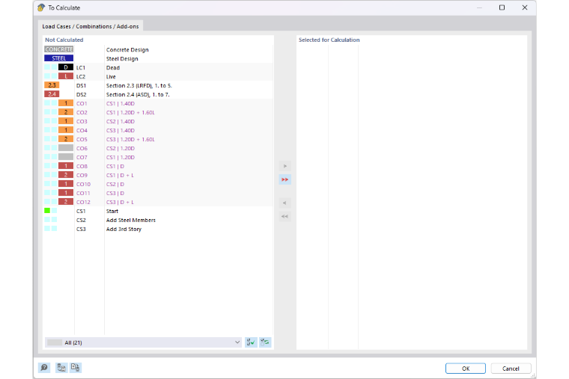Image resolution: width=569 pixels, height=379 pixels.
Task: Click the orange badge of CO1
Action: pos(66,103)
